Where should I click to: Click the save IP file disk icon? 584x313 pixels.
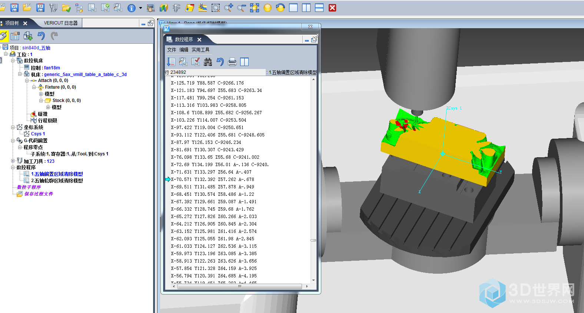40,7
